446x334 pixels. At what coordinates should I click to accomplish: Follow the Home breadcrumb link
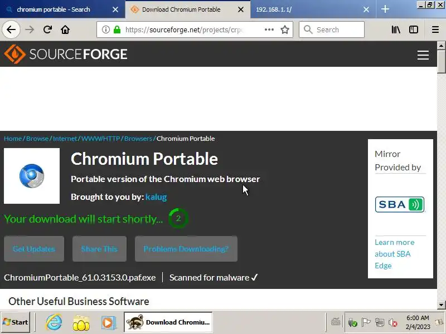(x=13, y=139)
